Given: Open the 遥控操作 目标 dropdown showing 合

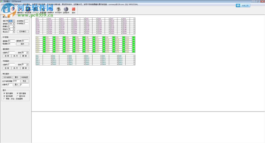Looking at the screenshot, I should (x=27, y=53).
